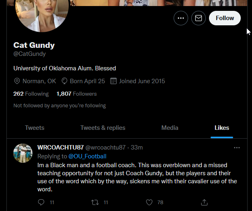Open the @OU_Football mention link
The image size is (252, 211).
88,156
